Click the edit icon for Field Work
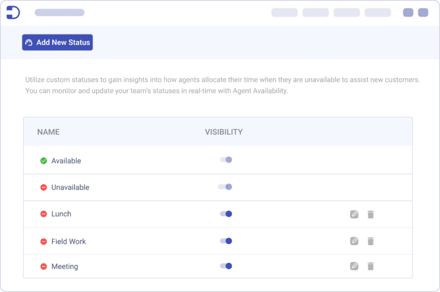This screenshot has width=440, height=292. 354,241
